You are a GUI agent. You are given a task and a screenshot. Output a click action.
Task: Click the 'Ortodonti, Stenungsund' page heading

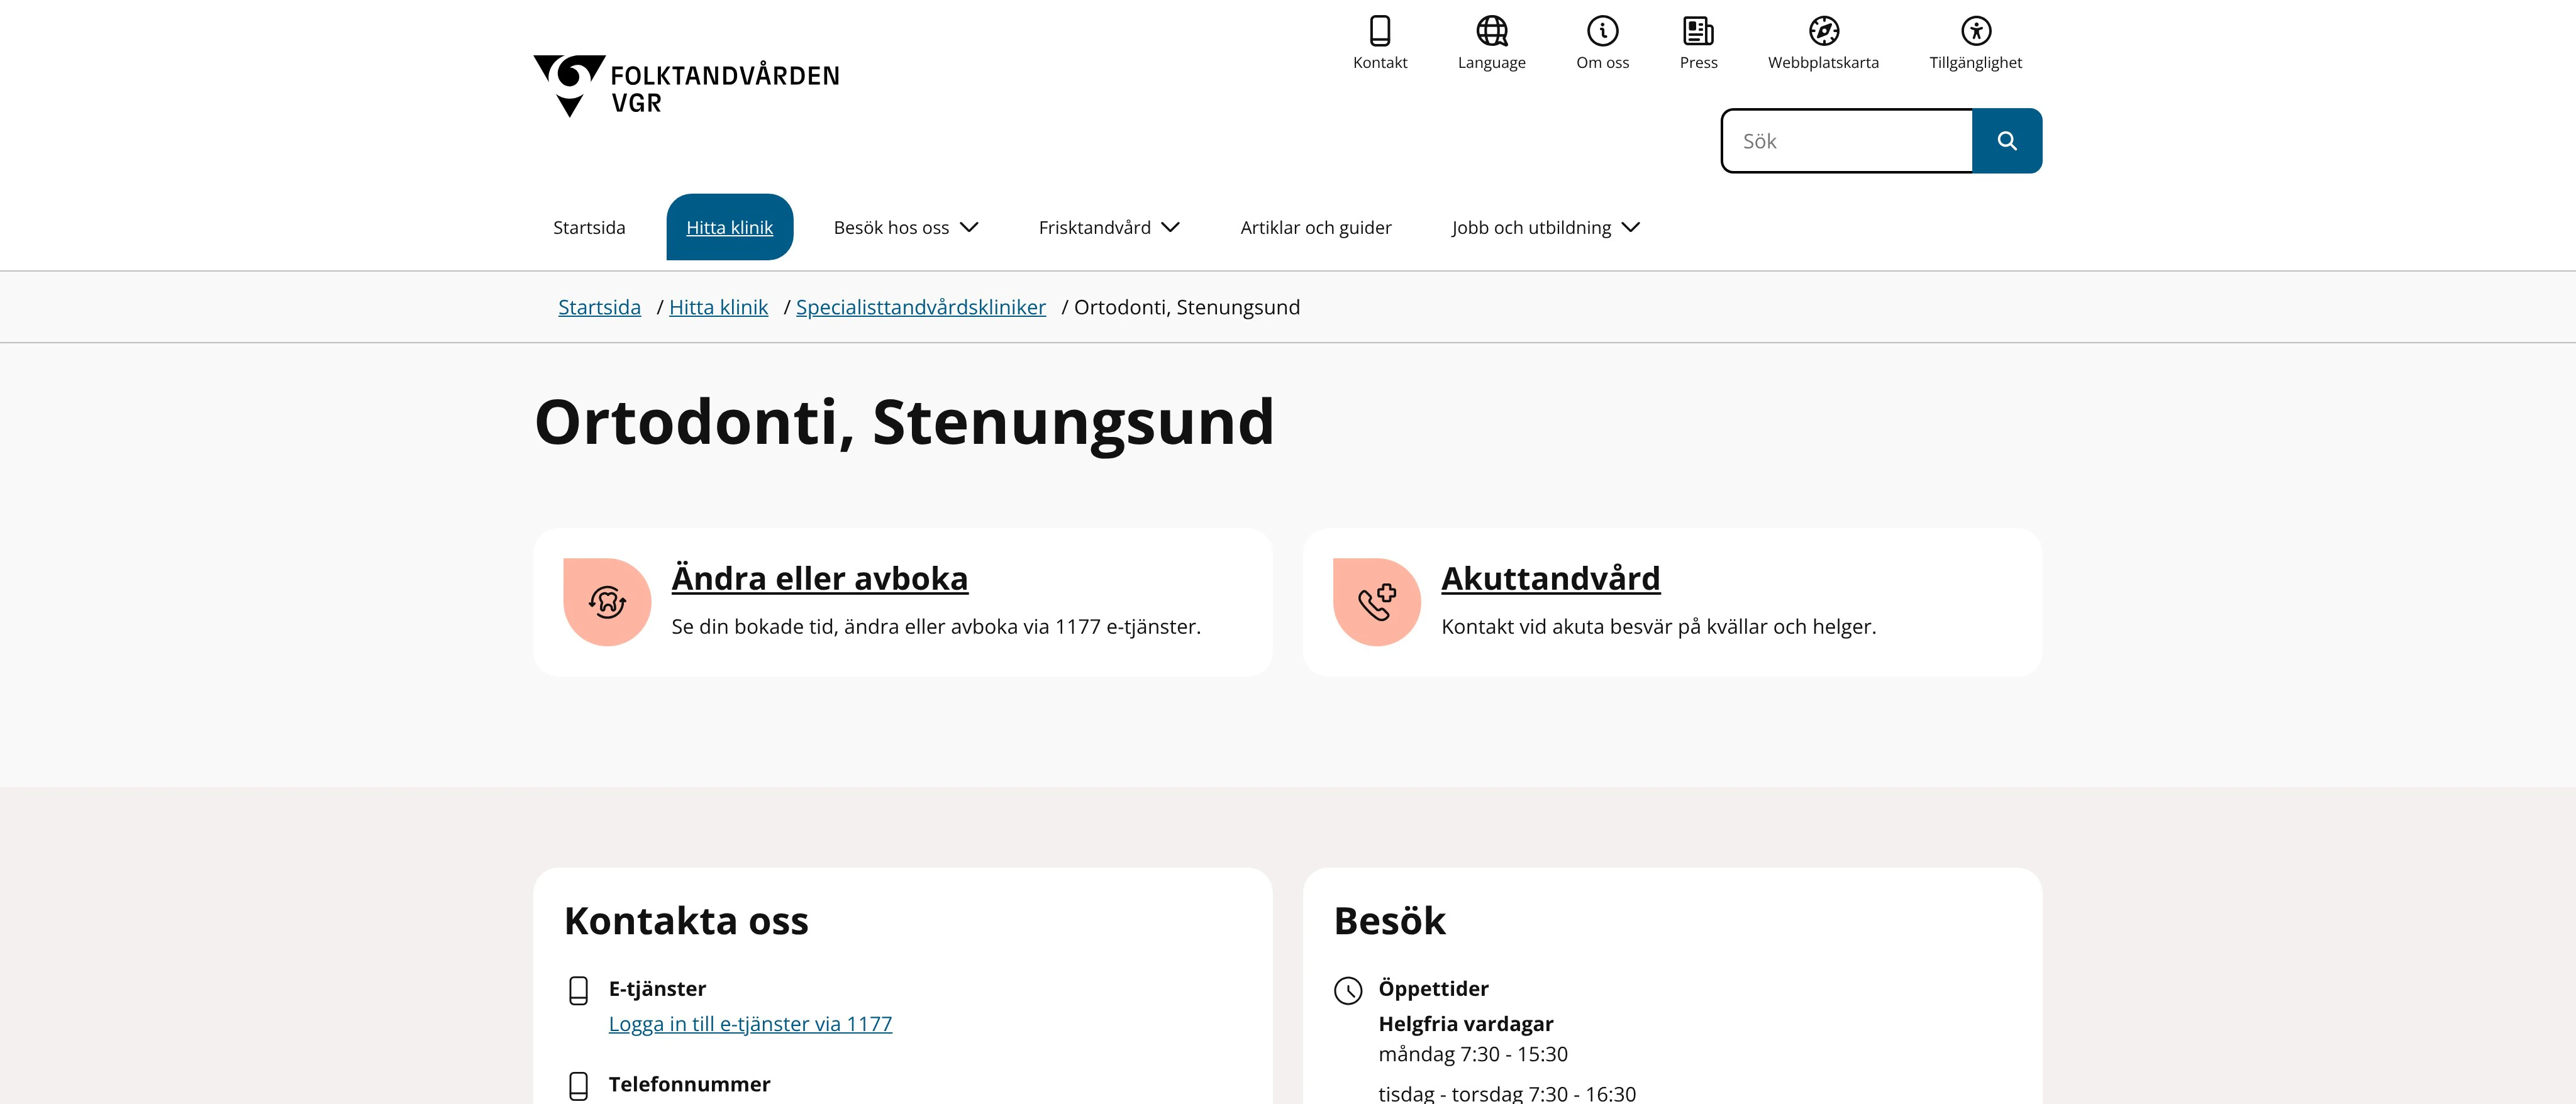904,421
